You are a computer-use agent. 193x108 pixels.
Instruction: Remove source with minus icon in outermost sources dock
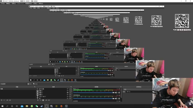pyautogui.click(x=40, y=100)
